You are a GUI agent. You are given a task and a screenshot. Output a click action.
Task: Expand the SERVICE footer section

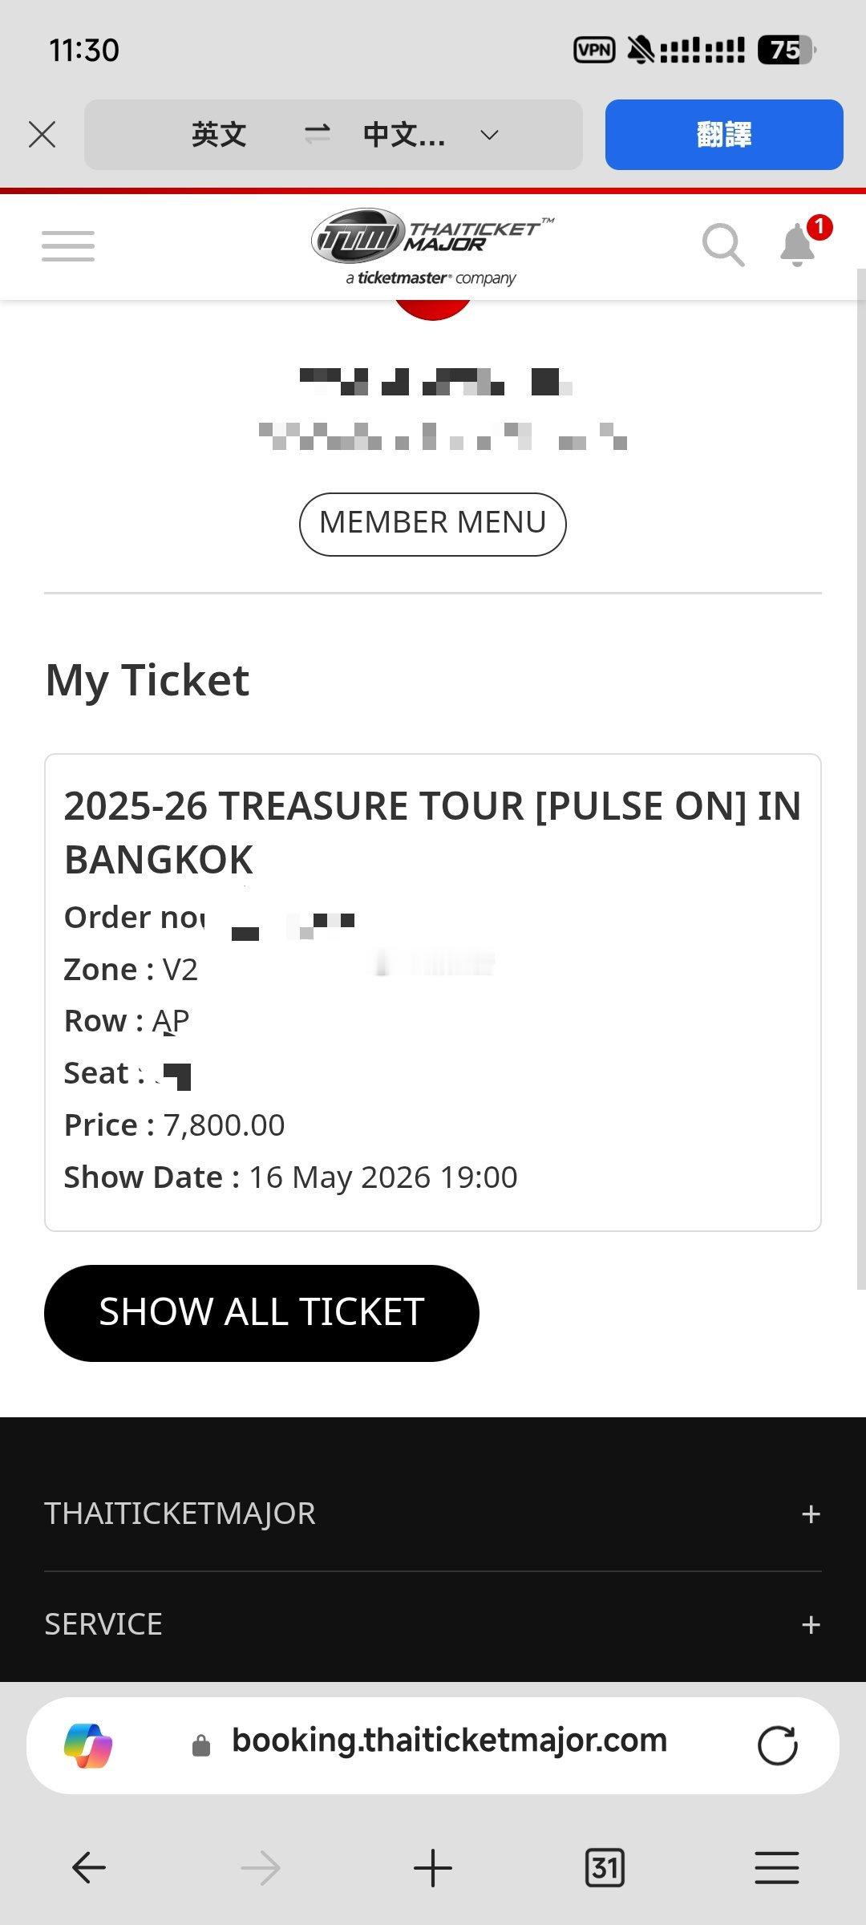coord(811,1625)
